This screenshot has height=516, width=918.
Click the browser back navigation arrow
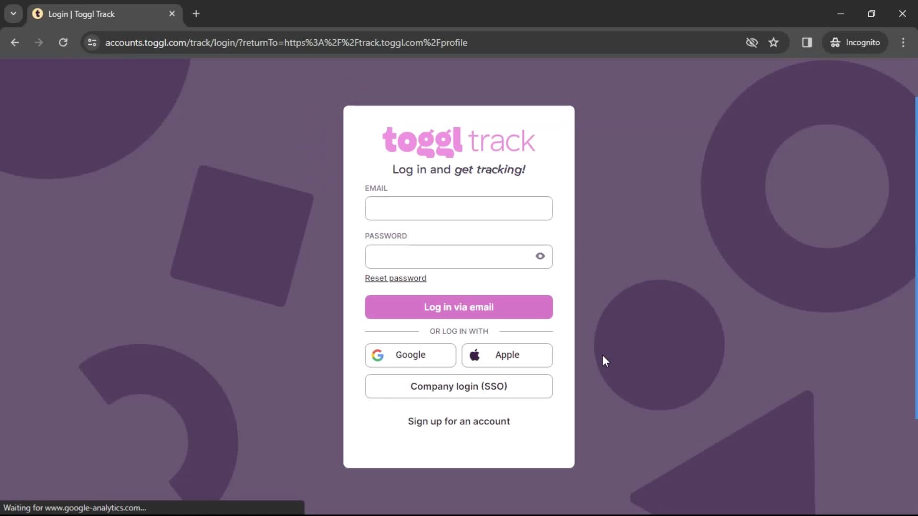point(14,42)
